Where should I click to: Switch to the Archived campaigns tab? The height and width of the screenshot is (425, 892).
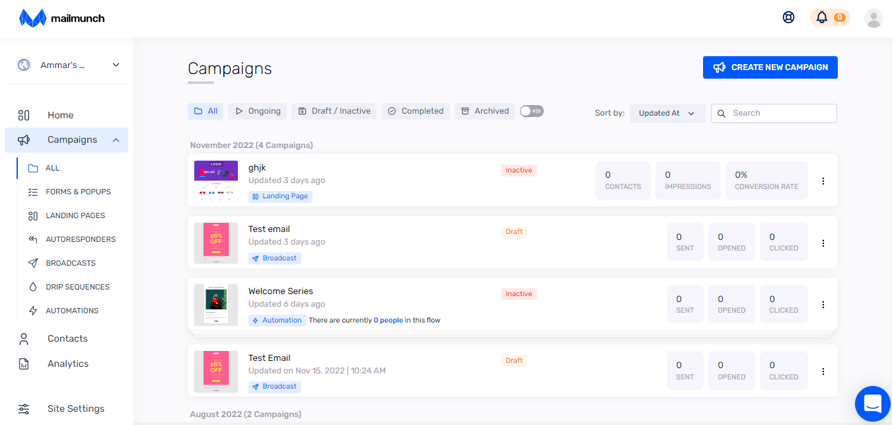click(484, 111)
